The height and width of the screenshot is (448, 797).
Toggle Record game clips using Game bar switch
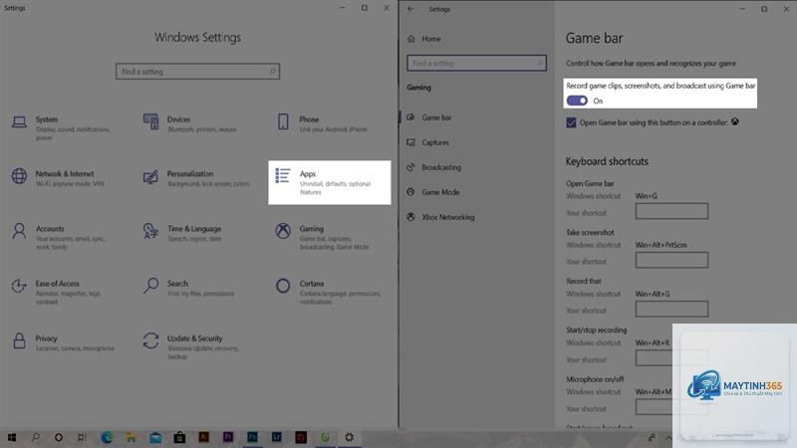(577, 101)
